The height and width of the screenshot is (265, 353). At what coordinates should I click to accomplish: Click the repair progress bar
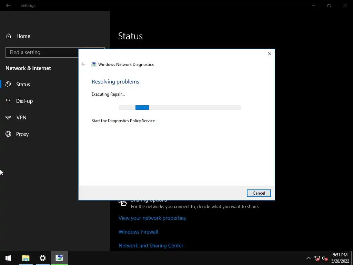pos(180,108)
